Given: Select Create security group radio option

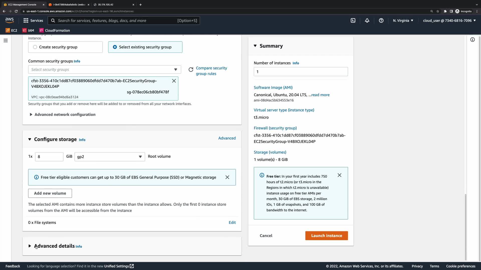Looking at the screenshot, I should [x=35, y=47].
